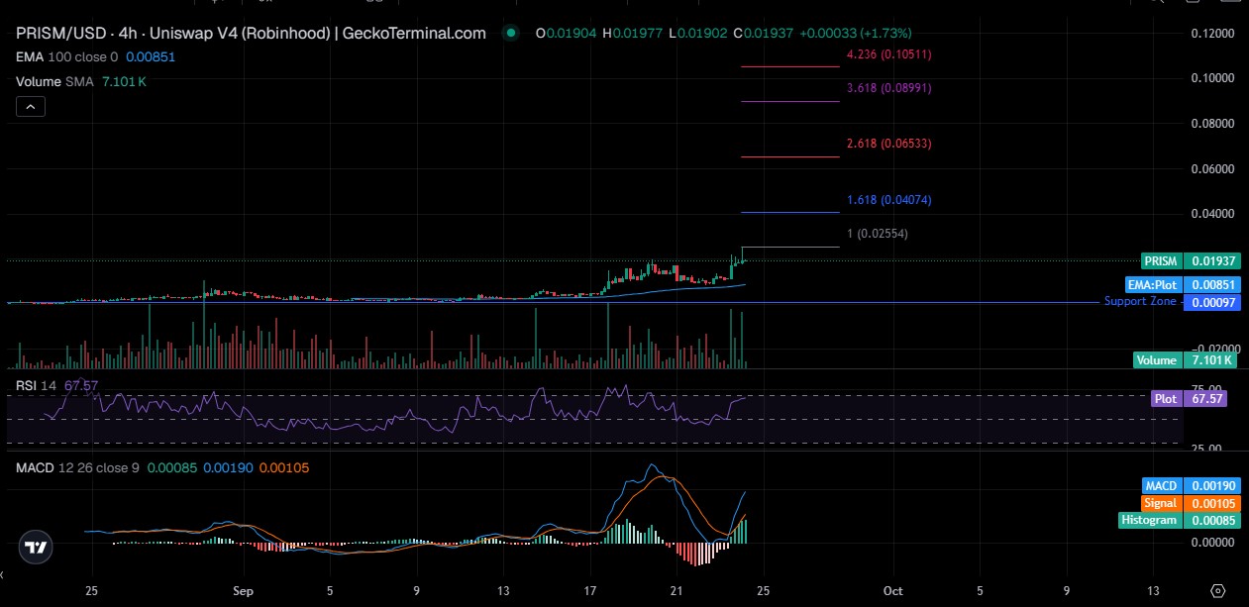Click the 17 date label on the time axis
The width and height of the screenshot is (1249, 607).
tap(590, 591)
